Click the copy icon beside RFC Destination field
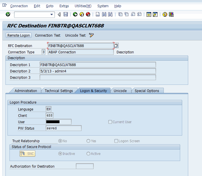The width and height of the screenshot is (202, 176). click(x=116, y=45)
